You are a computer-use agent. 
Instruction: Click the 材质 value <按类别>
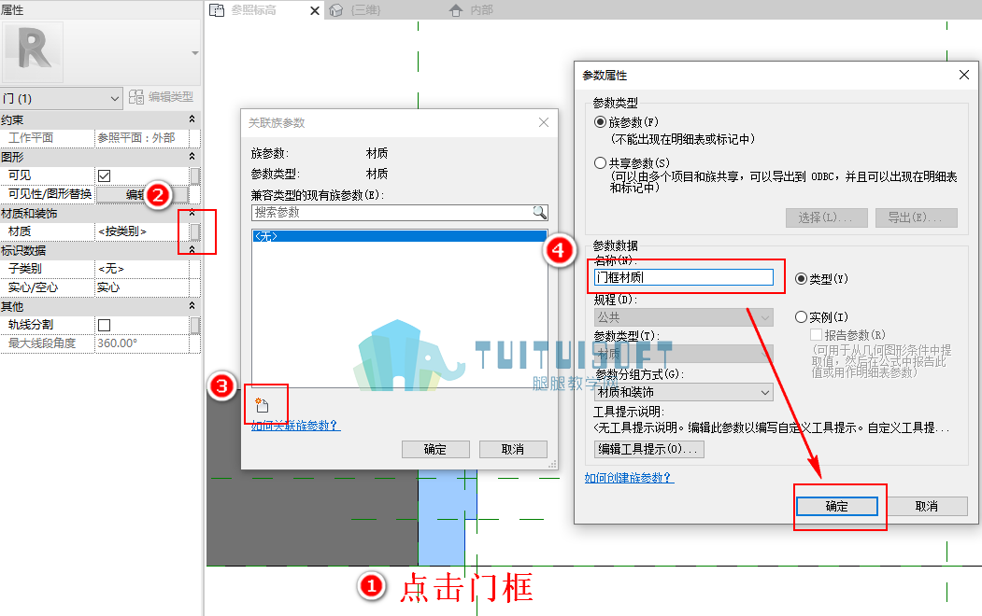click(142, 231)
